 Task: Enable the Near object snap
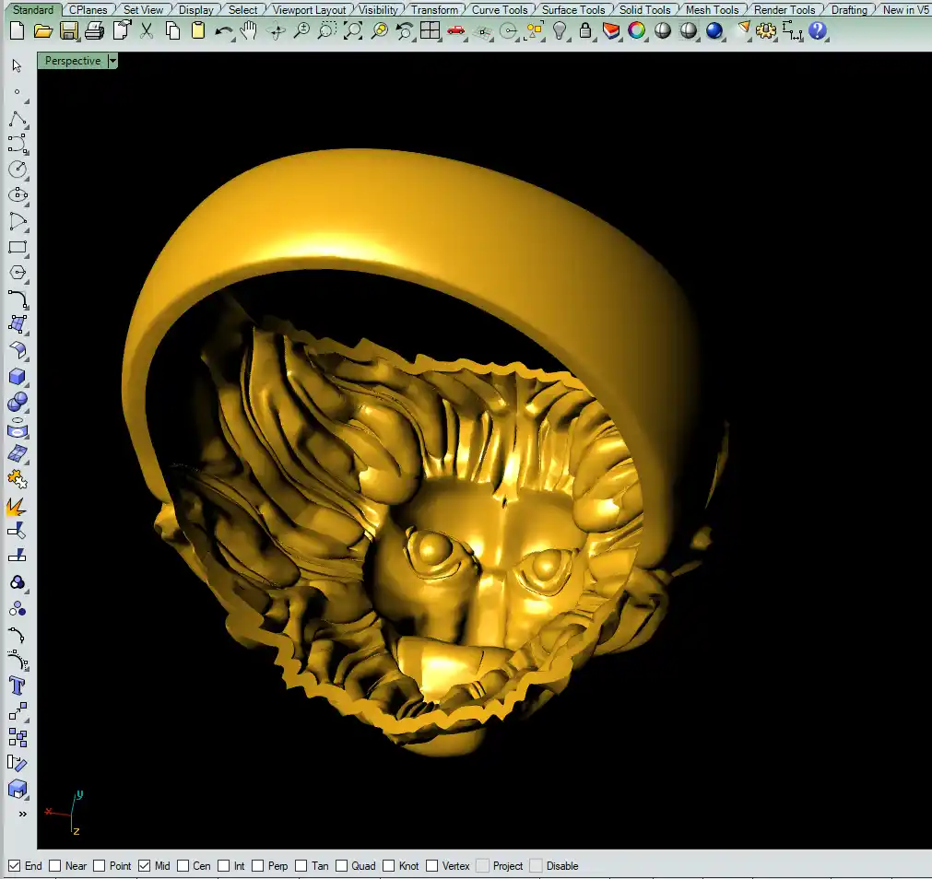coord(55,866)
